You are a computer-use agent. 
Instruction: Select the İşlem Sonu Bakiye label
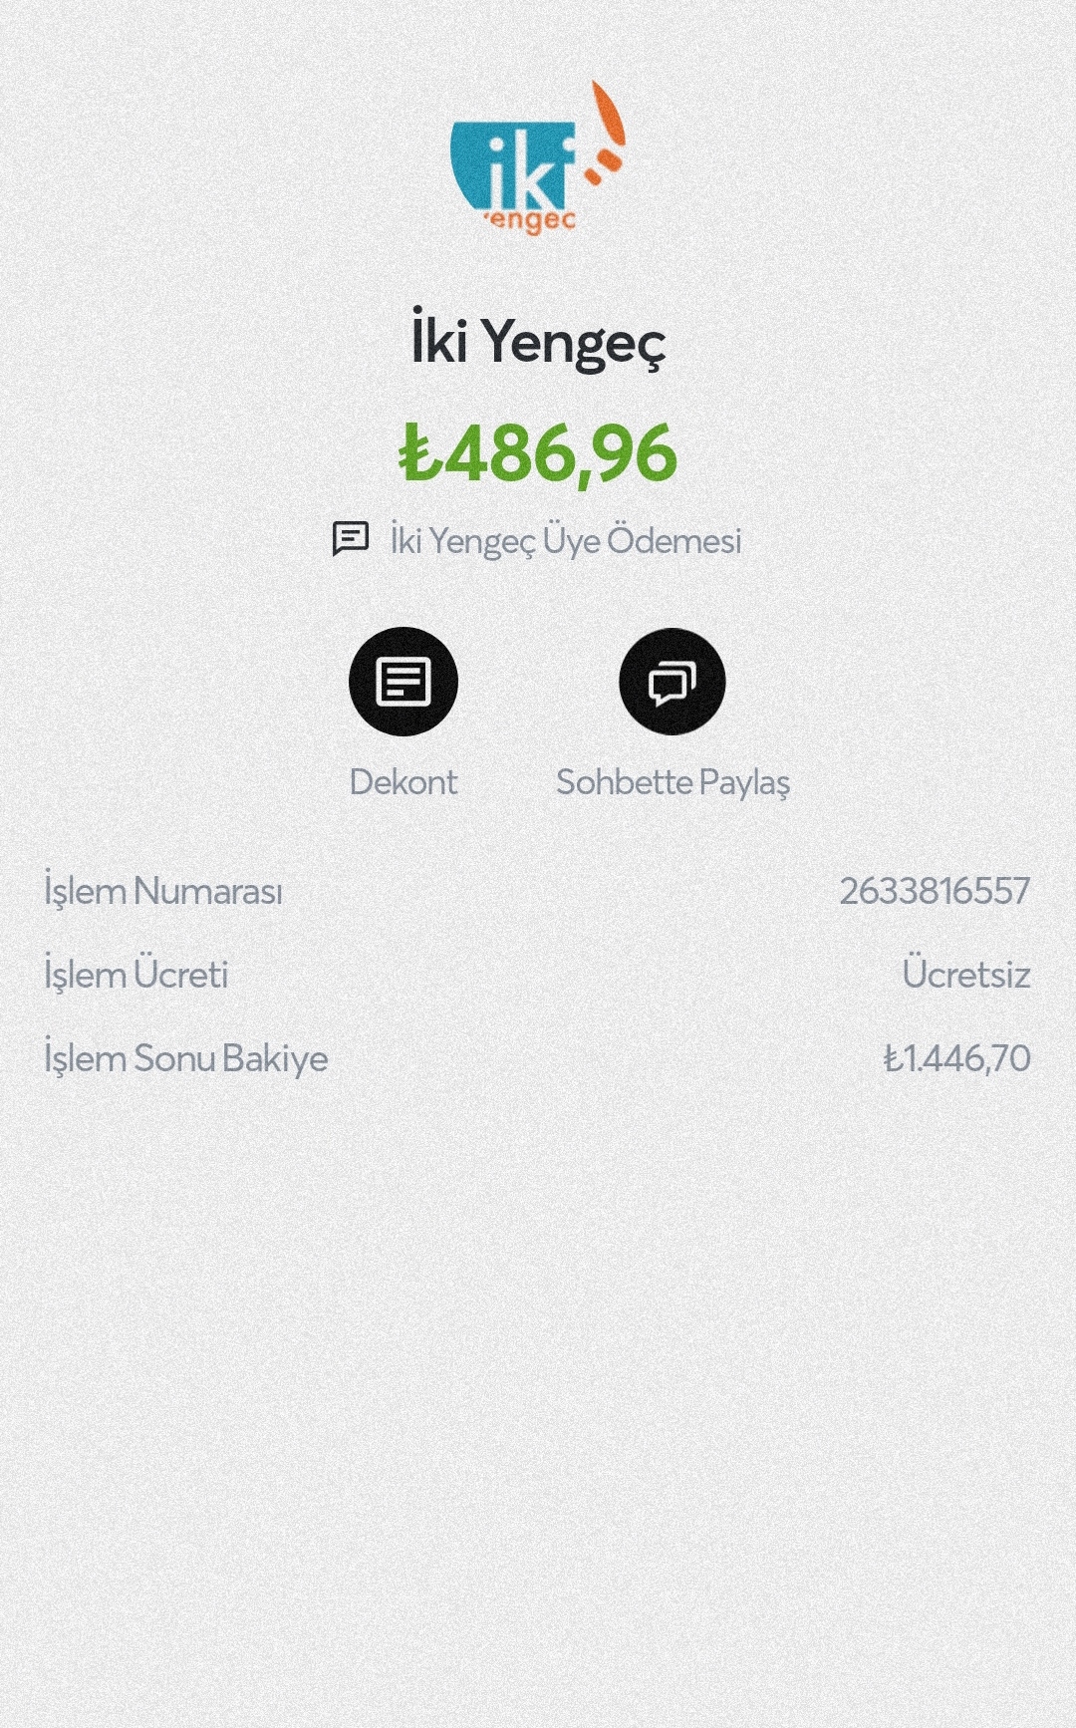click(186, 1058)
